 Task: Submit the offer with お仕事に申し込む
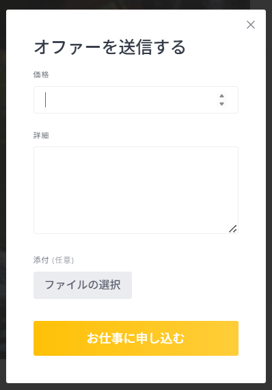[x=136, y=338]
